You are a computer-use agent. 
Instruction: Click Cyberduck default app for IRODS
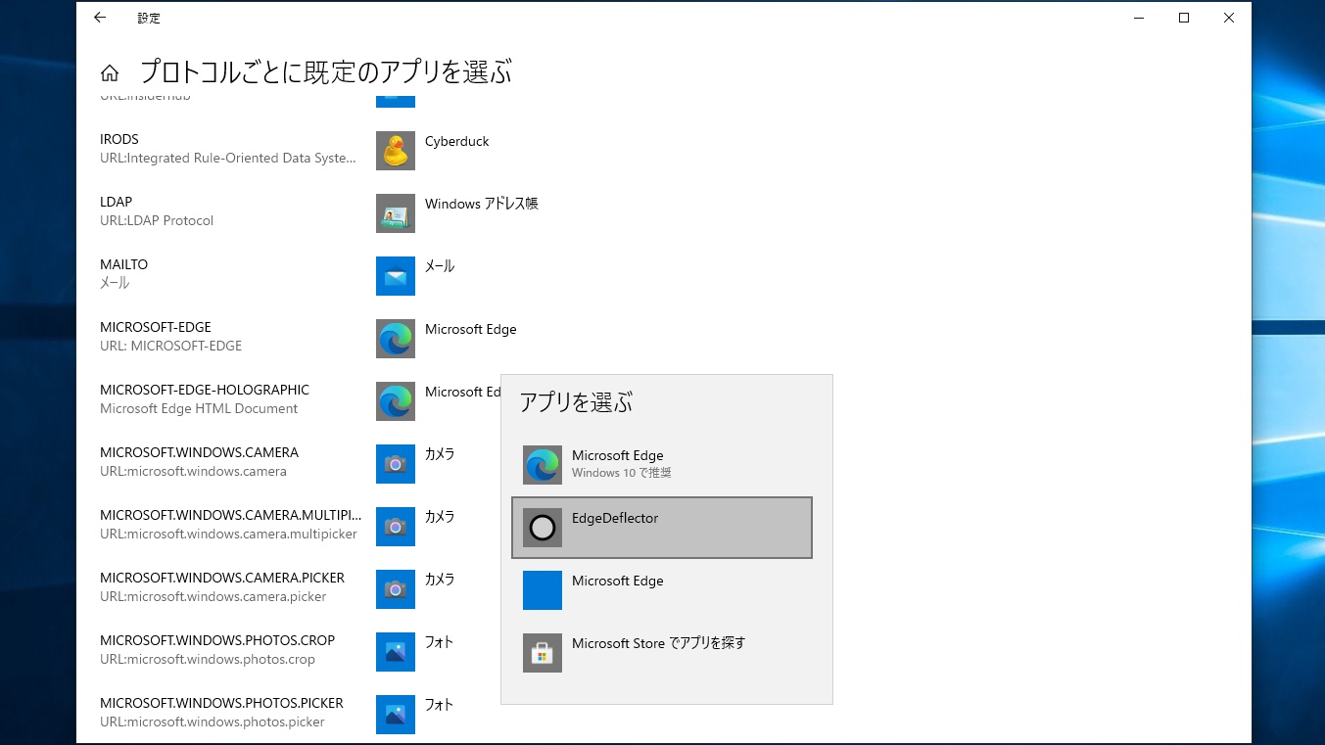[456, 141]
